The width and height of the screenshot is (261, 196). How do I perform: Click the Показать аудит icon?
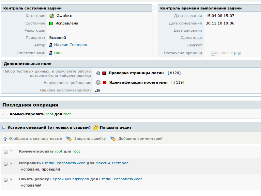96,128
